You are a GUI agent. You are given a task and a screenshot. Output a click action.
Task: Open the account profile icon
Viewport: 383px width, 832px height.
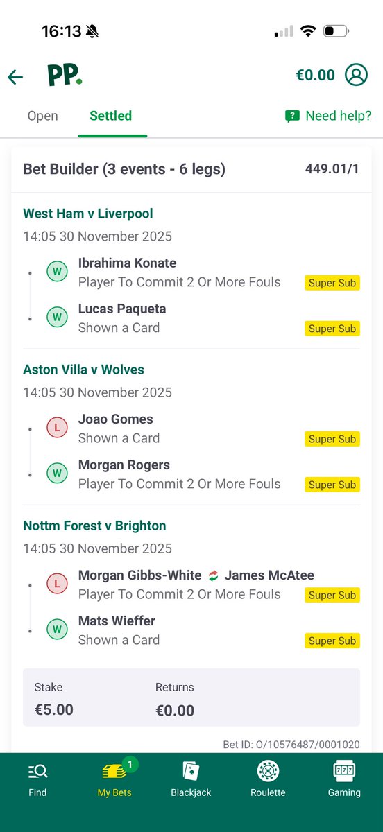[357, 75]
